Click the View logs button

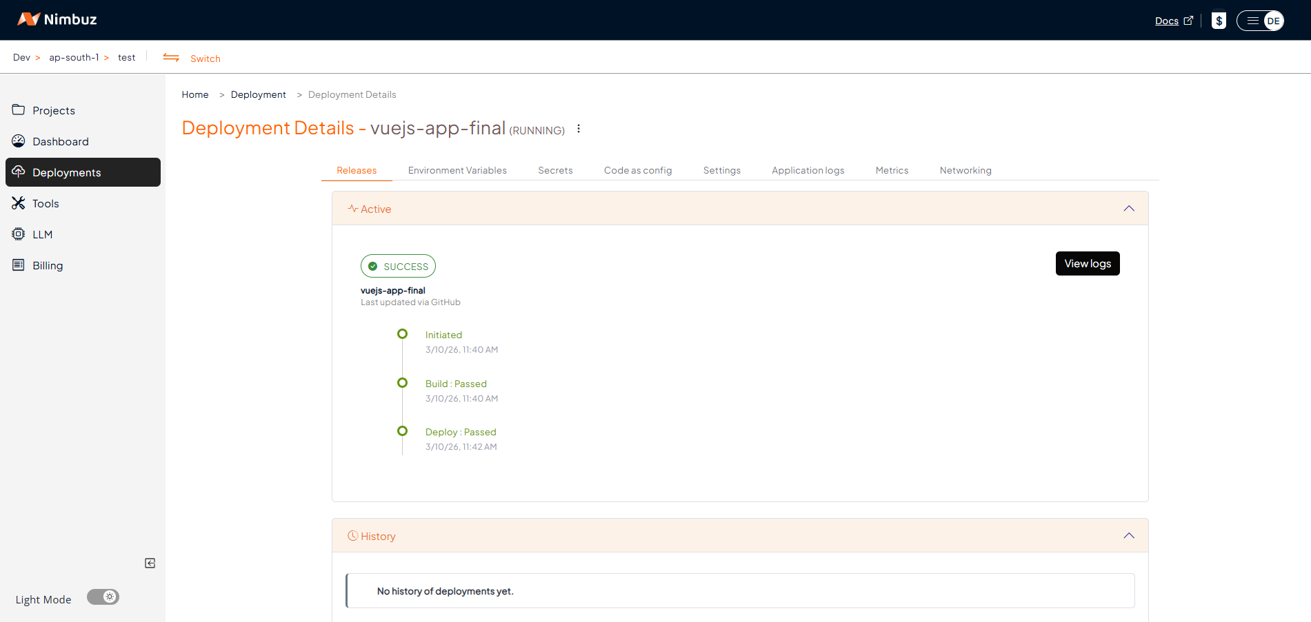[x=1087, y=264]
